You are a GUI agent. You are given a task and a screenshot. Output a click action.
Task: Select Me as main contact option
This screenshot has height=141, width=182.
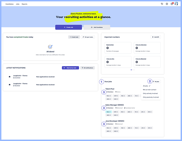(149, 90)
